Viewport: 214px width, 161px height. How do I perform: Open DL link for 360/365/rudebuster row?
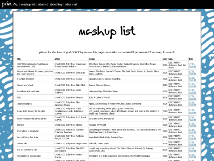[193, 64]
